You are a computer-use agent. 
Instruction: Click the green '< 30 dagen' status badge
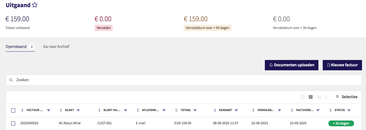coord(341,123)
